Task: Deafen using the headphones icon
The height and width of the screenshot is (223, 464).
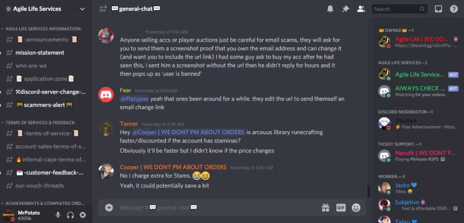Action: 71,215
